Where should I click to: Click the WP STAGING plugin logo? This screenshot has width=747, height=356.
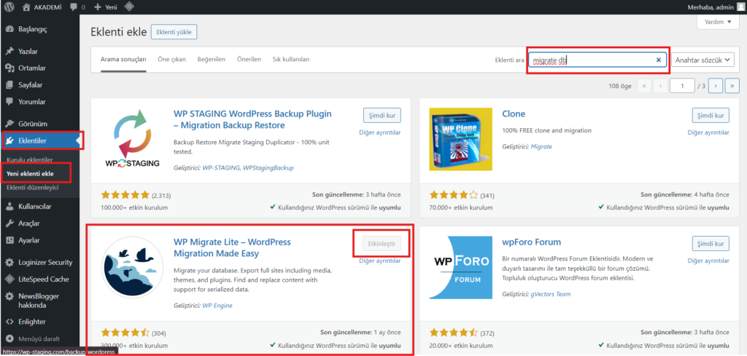coord(132,139)
